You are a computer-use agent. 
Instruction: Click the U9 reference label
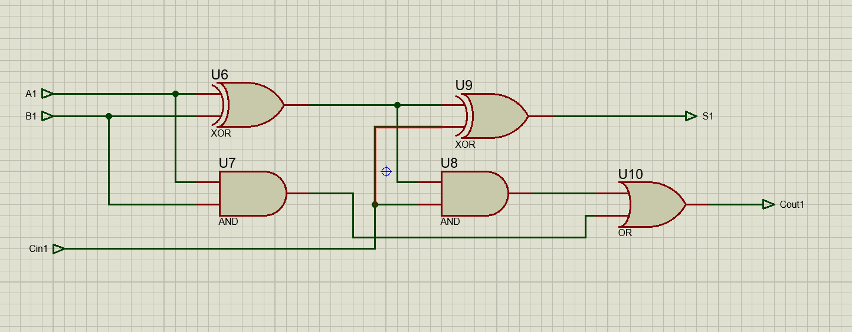pyautogui.click(x=464, y=85)
